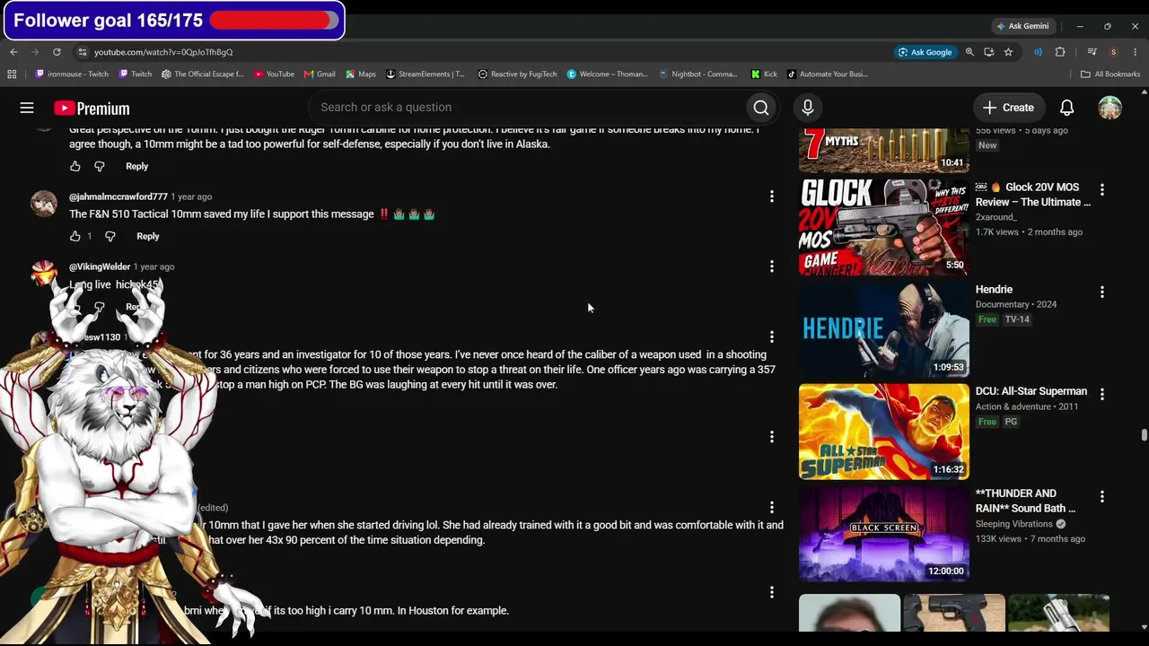View site information for youtube.com
The width and height of the screenshot is (1149, 646).
pyautogui.click(x=82, y=52)
